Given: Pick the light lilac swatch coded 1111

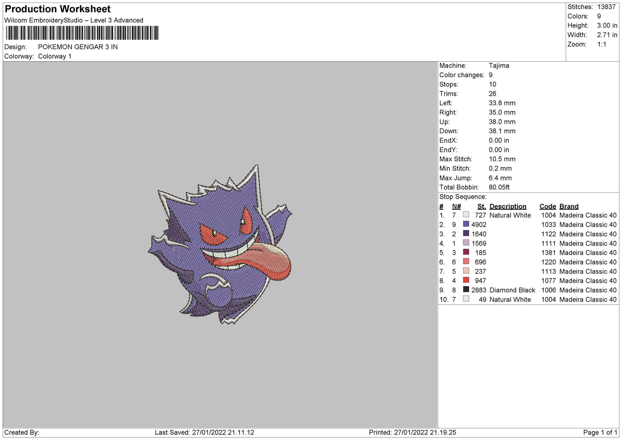Looking at the screenshot, I should [466, 243].
